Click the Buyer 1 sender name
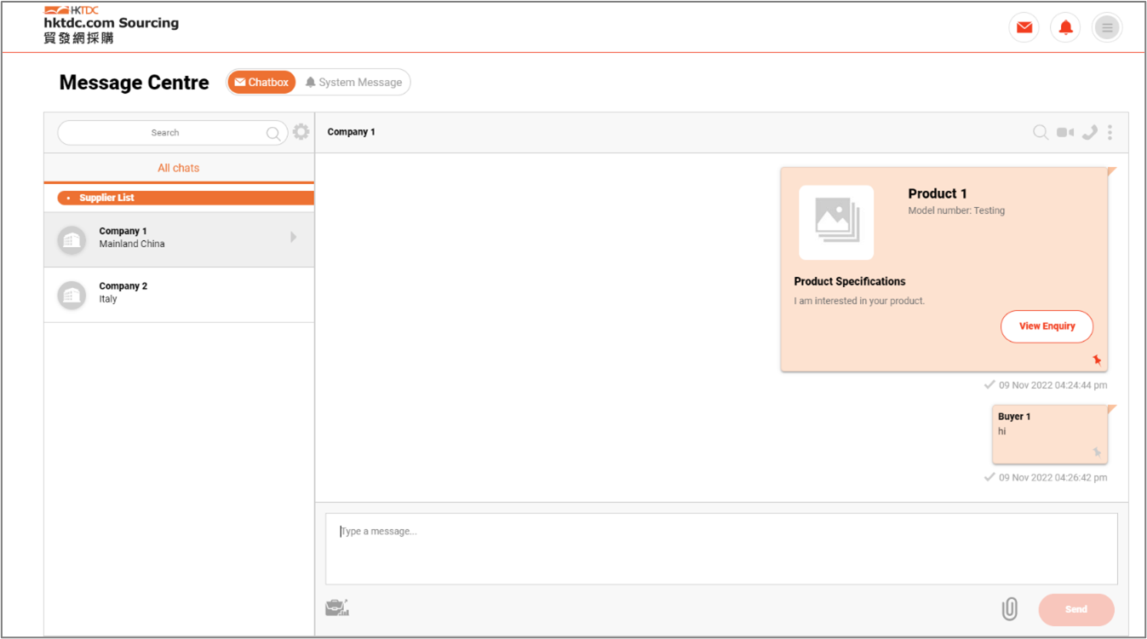 [x=1014, y=417]
